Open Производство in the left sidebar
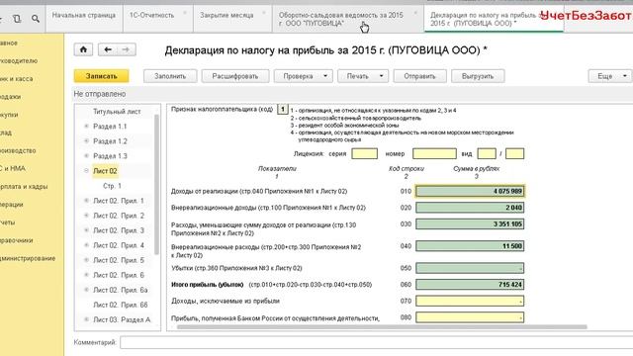633x356 pixels. click(18, 150)
